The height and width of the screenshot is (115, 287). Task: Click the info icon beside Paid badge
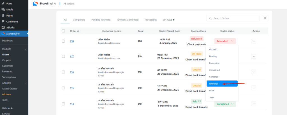200,101
